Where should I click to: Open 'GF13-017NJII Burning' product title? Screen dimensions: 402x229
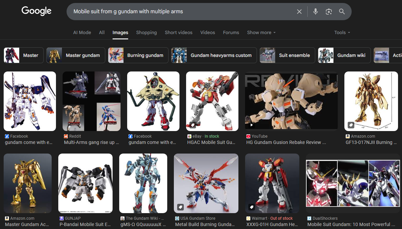coord(371,142)
